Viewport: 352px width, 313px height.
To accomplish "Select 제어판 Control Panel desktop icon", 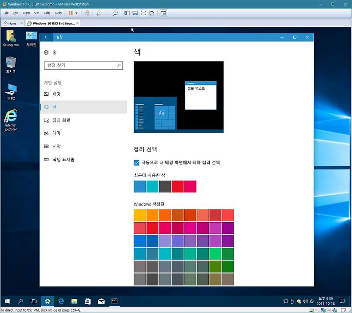I will point(31,39).
